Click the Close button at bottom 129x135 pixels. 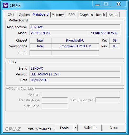point(113,128)
